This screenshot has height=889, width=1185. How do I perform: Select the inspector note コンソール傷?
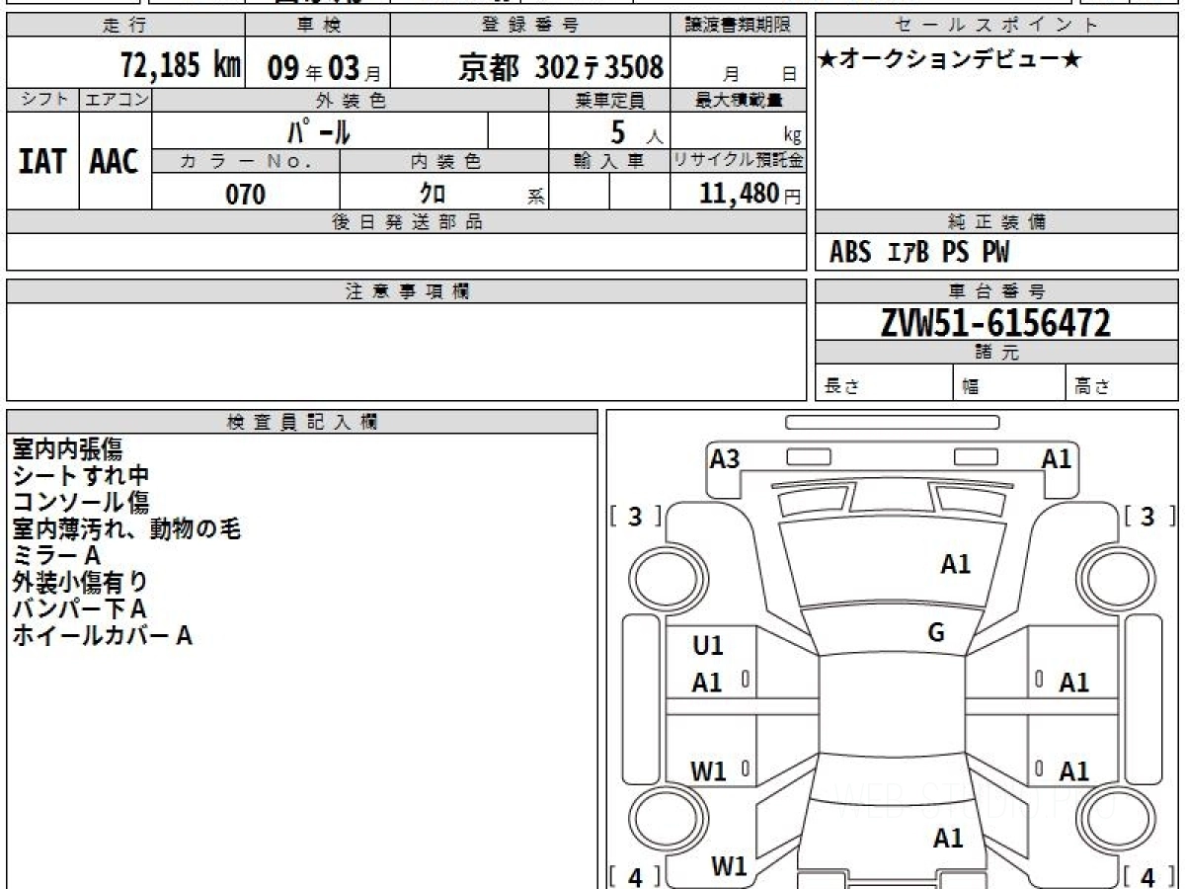tap(80, 503)
